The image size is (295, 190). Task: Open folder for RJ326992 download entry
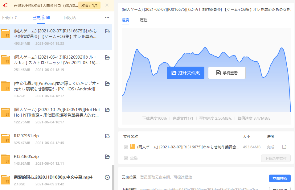pos(107,57)
